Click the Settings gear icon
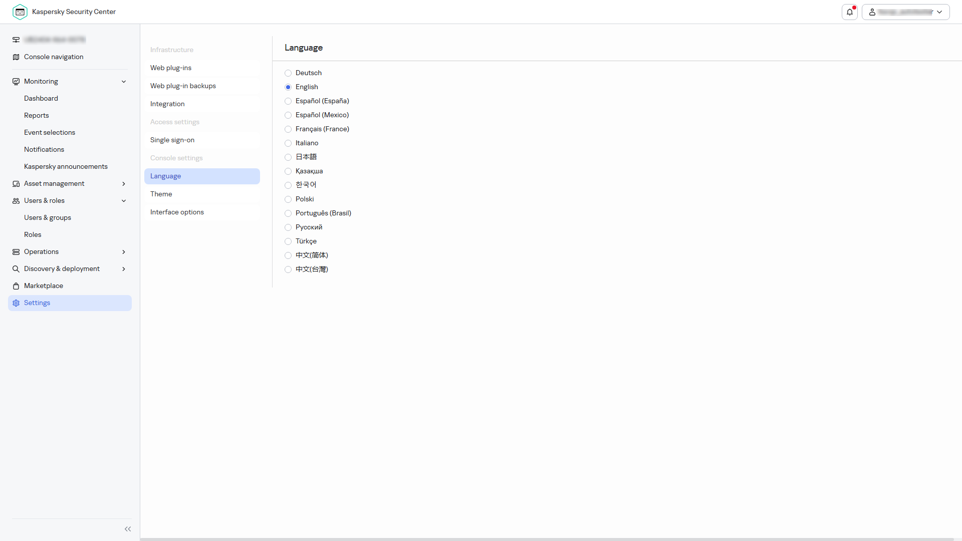Screen dimensions: 962x541 click(16, 303)
